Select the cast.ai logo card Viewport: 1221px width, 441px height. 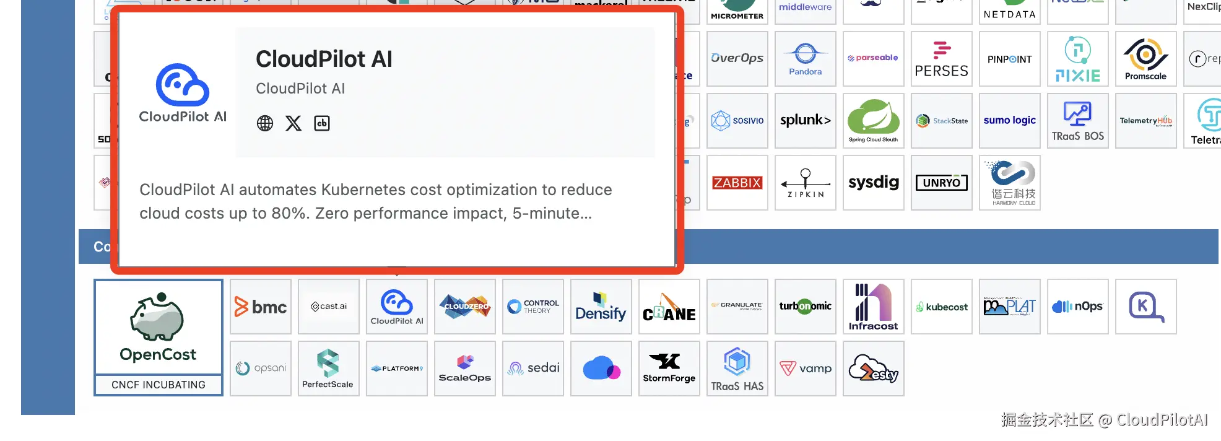point(329,307)
